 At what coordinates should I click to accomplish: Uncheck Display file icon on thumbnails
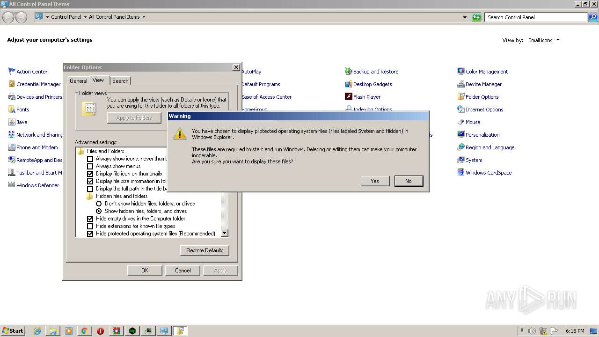[x=90, y=174]
